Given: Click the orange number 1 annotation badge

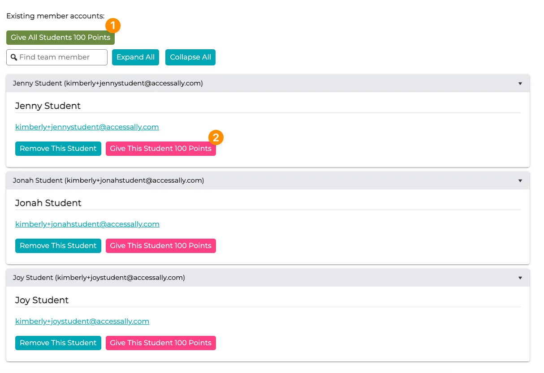Looking at the screenshot, I should (x=113, y=26).
